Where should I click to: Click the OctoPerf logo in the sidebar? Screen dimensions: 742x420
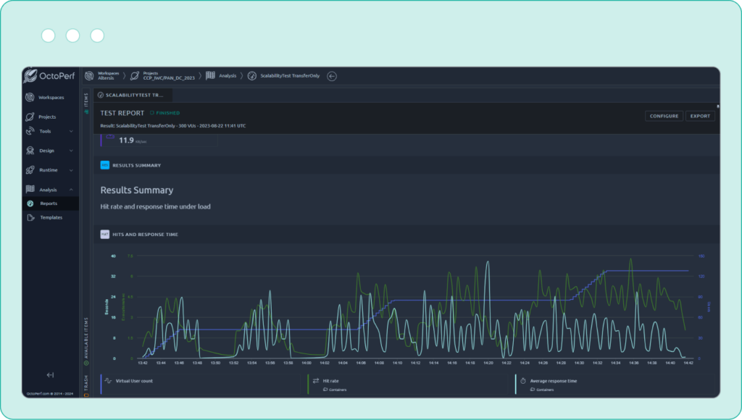[x=49, y=76]
